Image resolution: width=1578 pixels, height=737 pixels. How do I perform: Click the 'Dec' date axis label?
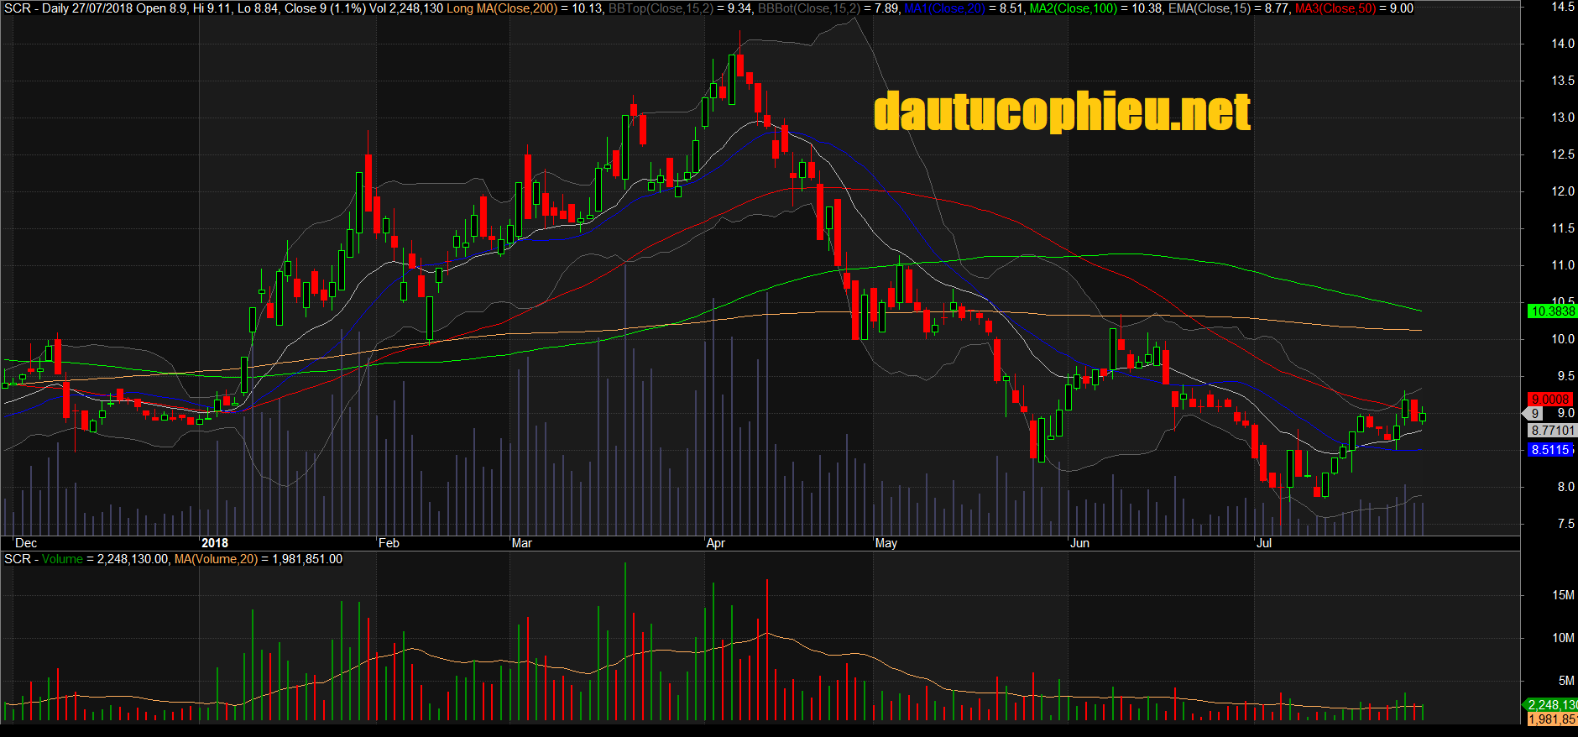point(26,543)
